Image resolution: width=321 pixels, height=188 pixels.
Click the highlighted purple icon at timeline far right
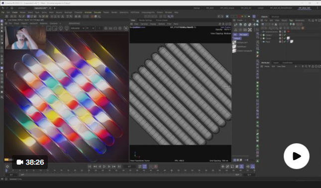pos(253,167)
